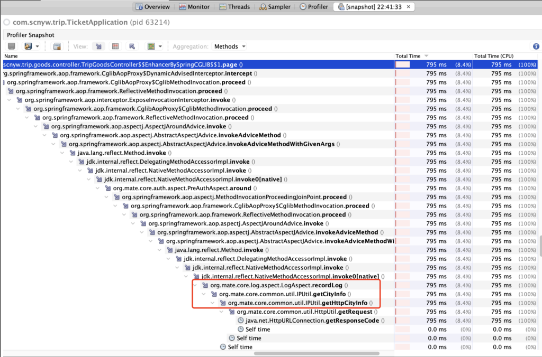
Task: Collapse the LogAspect.recordLog tree node
Action: [196, 285]
